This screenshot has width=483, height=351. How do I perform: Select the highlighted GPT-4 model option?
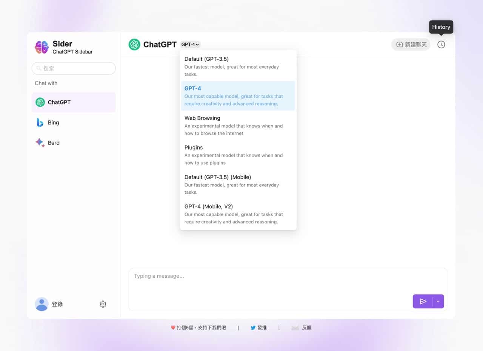pyautogui.click(x=238, y=96)
